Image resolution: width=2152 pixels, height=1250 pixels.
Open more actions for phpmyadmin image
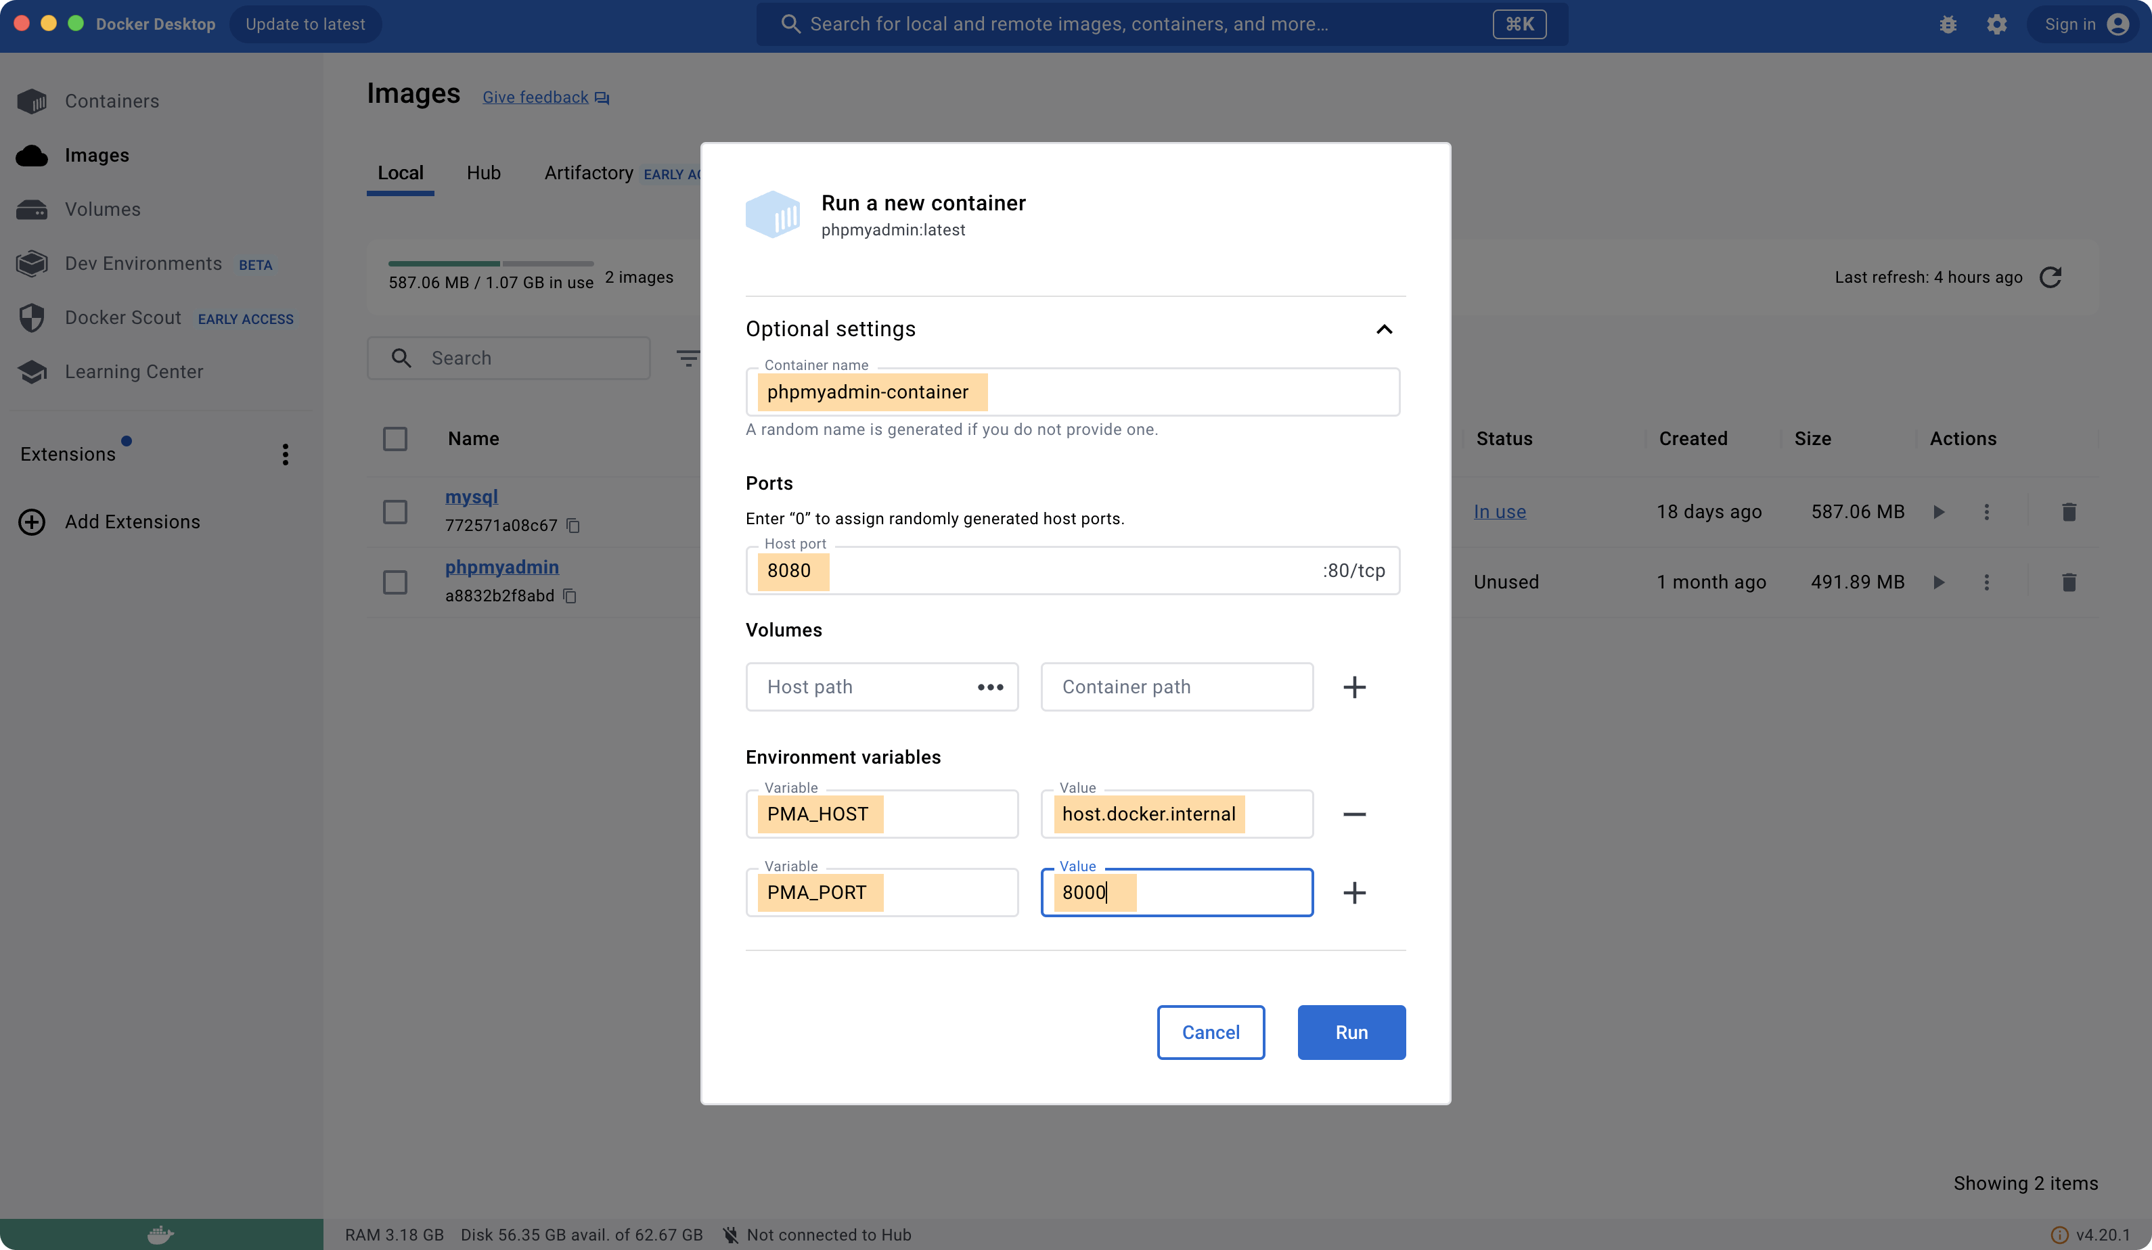pos(1986,582)
